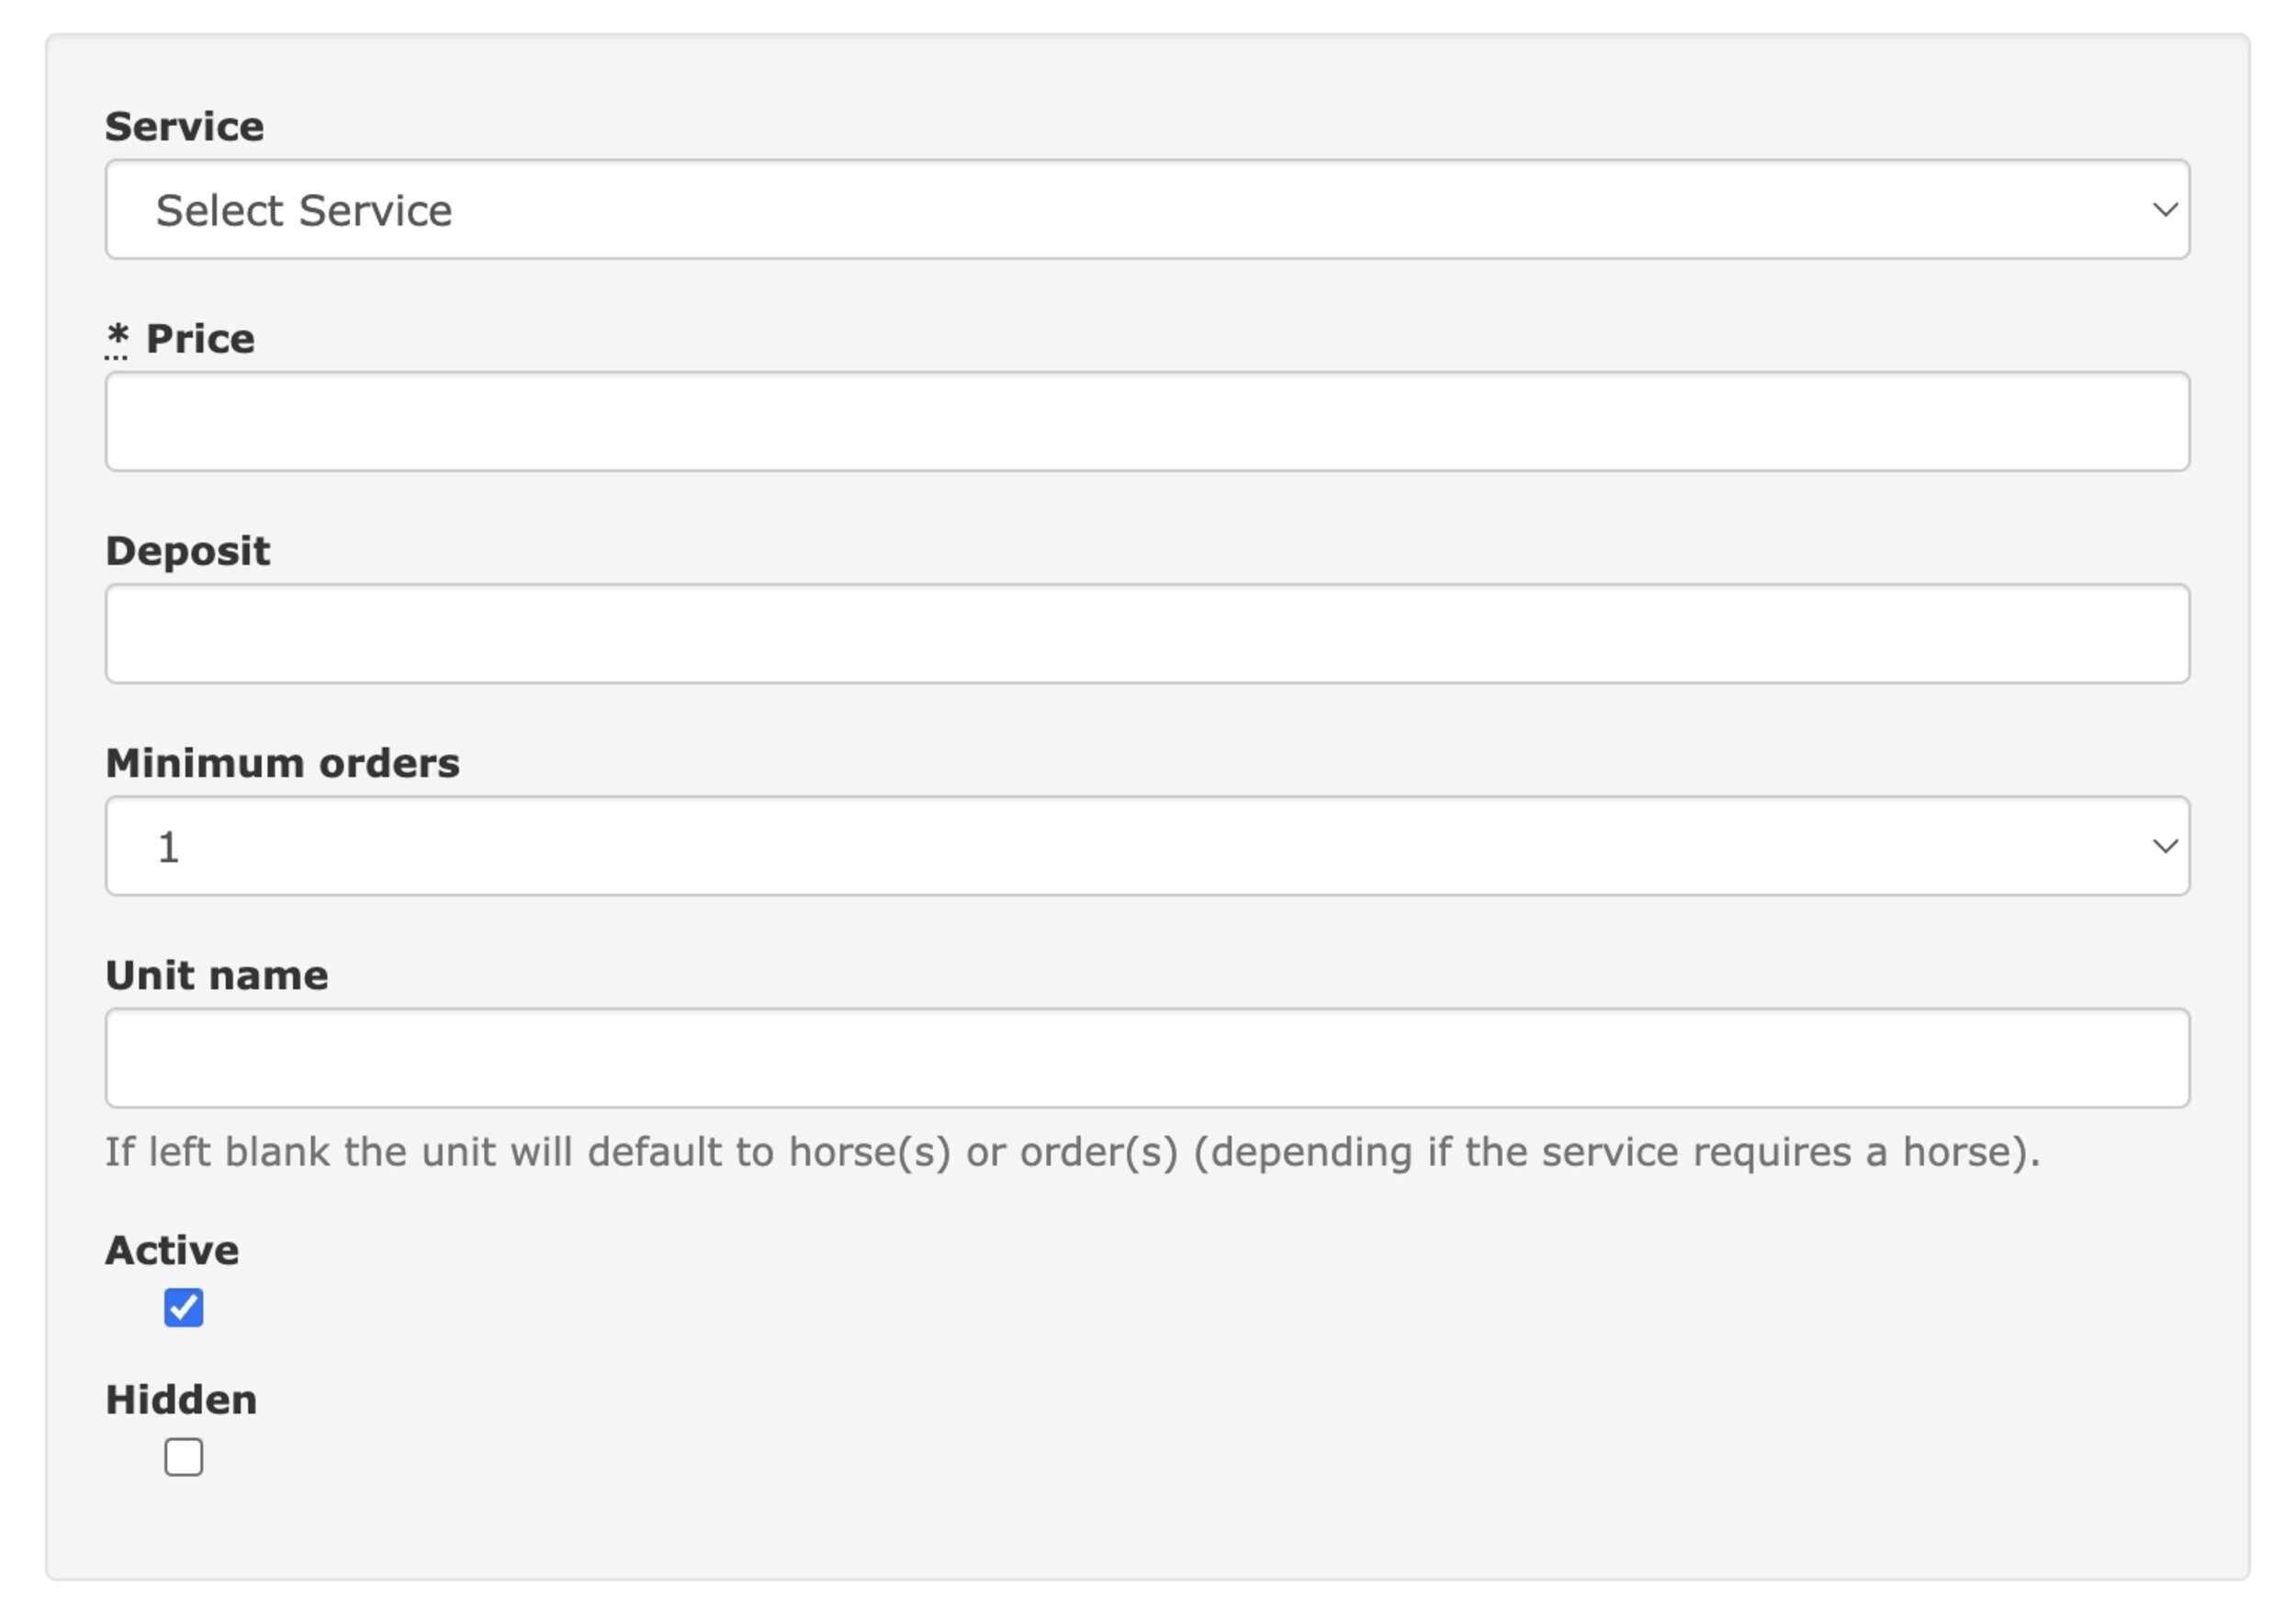
Task: Click the Active label text
Action: 172,1250
